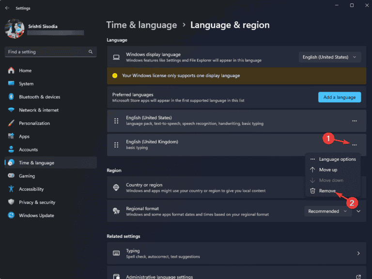
Task: Select the Time & language sidebar item
Action: 50,163
